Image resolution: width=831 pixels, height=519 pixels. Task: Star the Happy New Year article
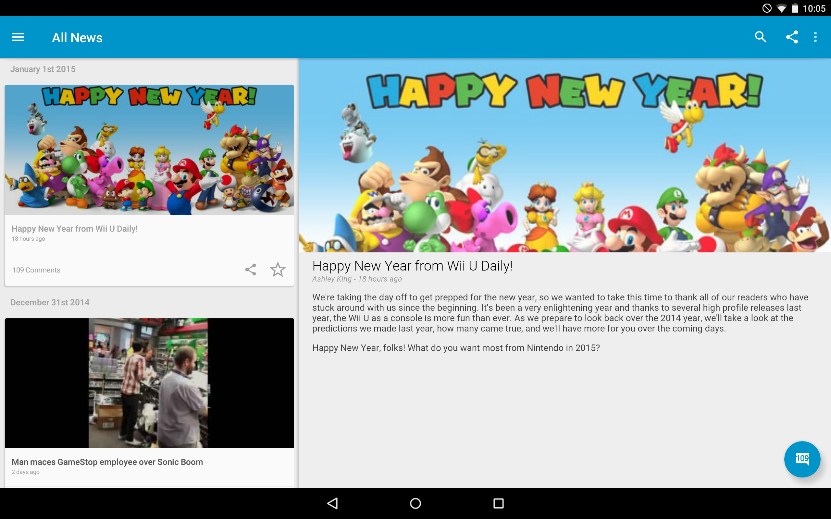[x=278, y=270]
